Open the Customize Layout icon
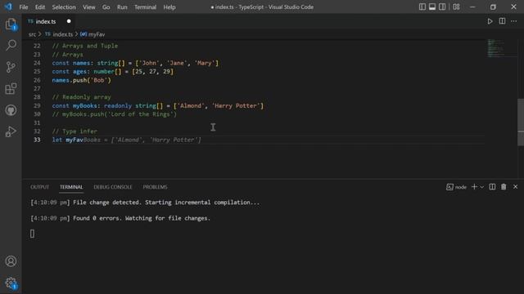The image size is (524, 294). click(x=456, y=7)
